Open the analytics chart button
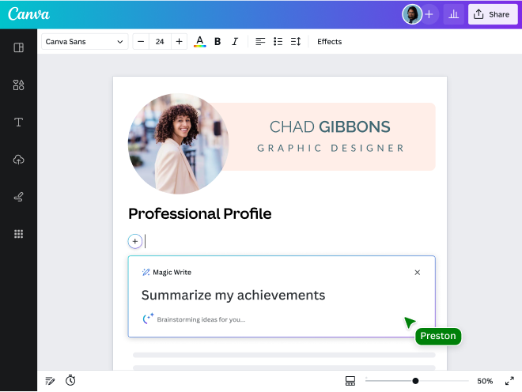522x392 pixels. 454,14
